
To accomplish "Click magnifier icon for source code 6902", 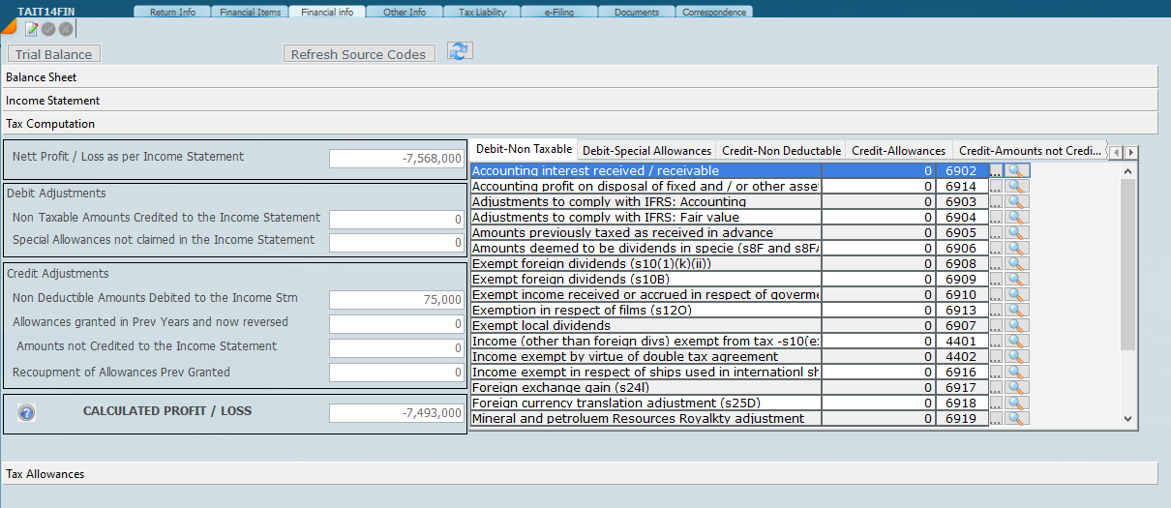I will point(1016,171).
